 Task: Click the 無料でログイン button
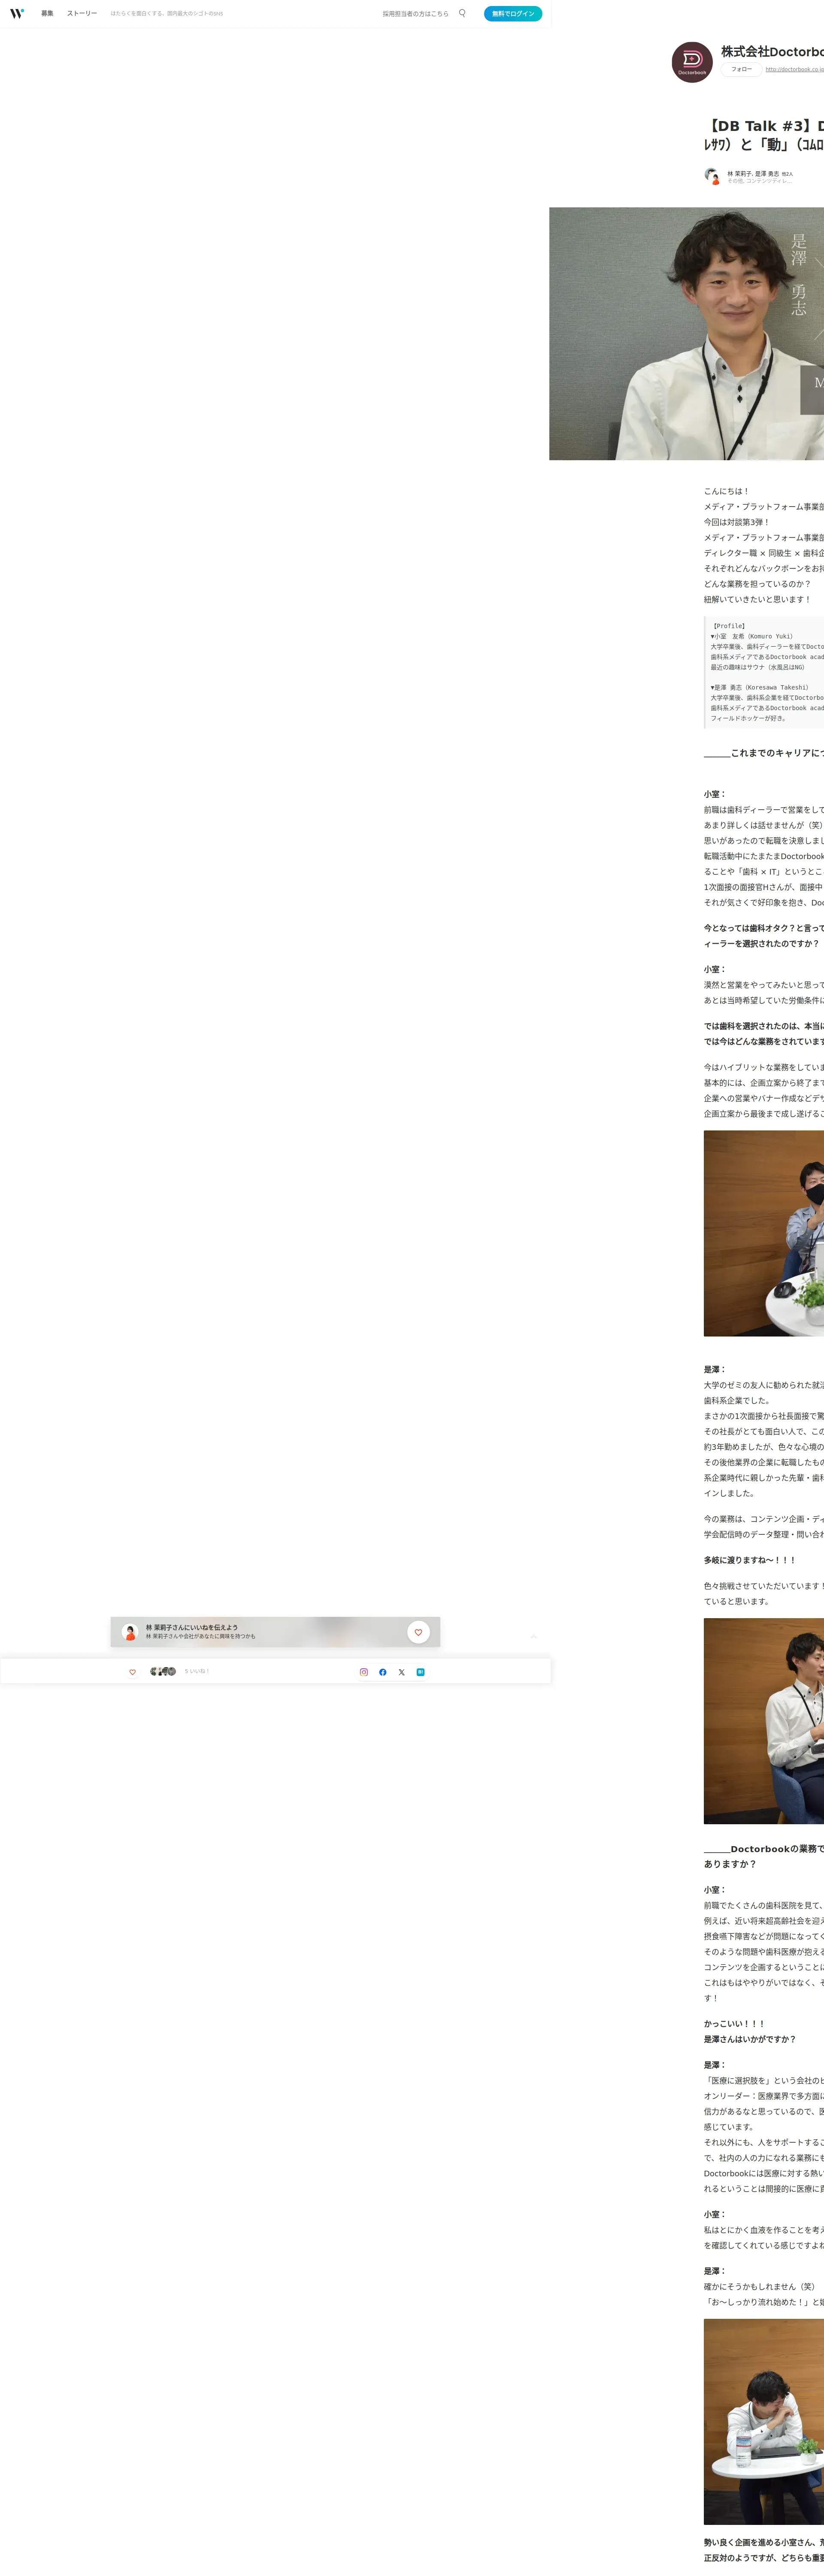click(x=513, y=14)
